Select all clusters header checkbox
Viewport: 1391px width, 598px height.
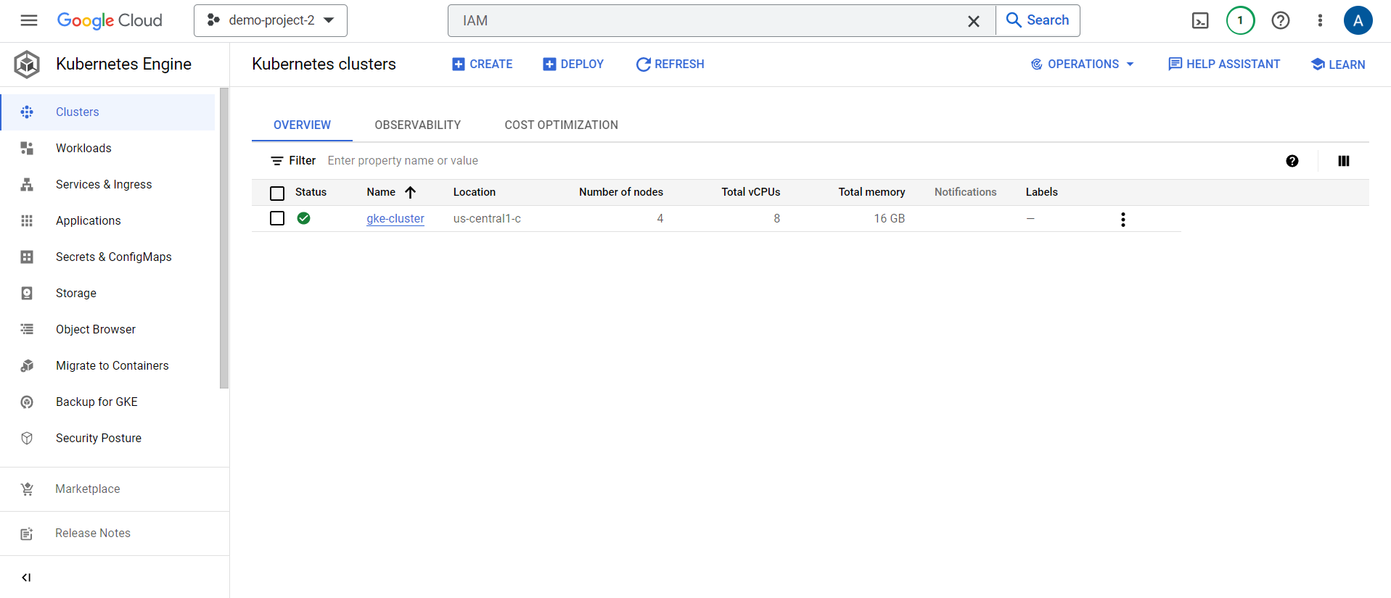tap(277, 193)
